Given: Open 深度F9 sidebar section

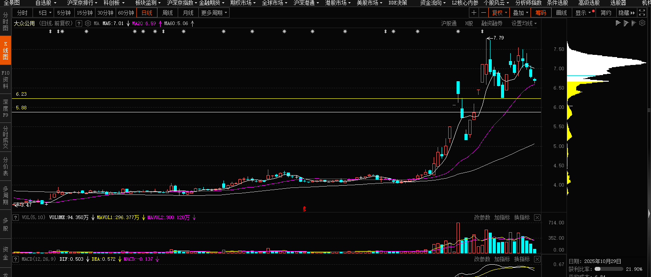Looking at the screenshot, I should pyautogui.click(x=6, y=108).
